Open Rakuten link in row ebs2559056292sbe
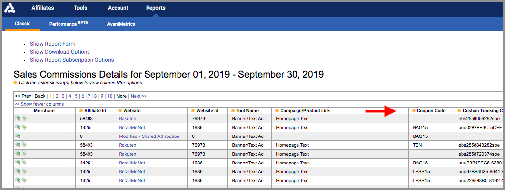Image resolution: width=505 pixels, height=190 pixels. pyautogui.click(x=127, y=119)
